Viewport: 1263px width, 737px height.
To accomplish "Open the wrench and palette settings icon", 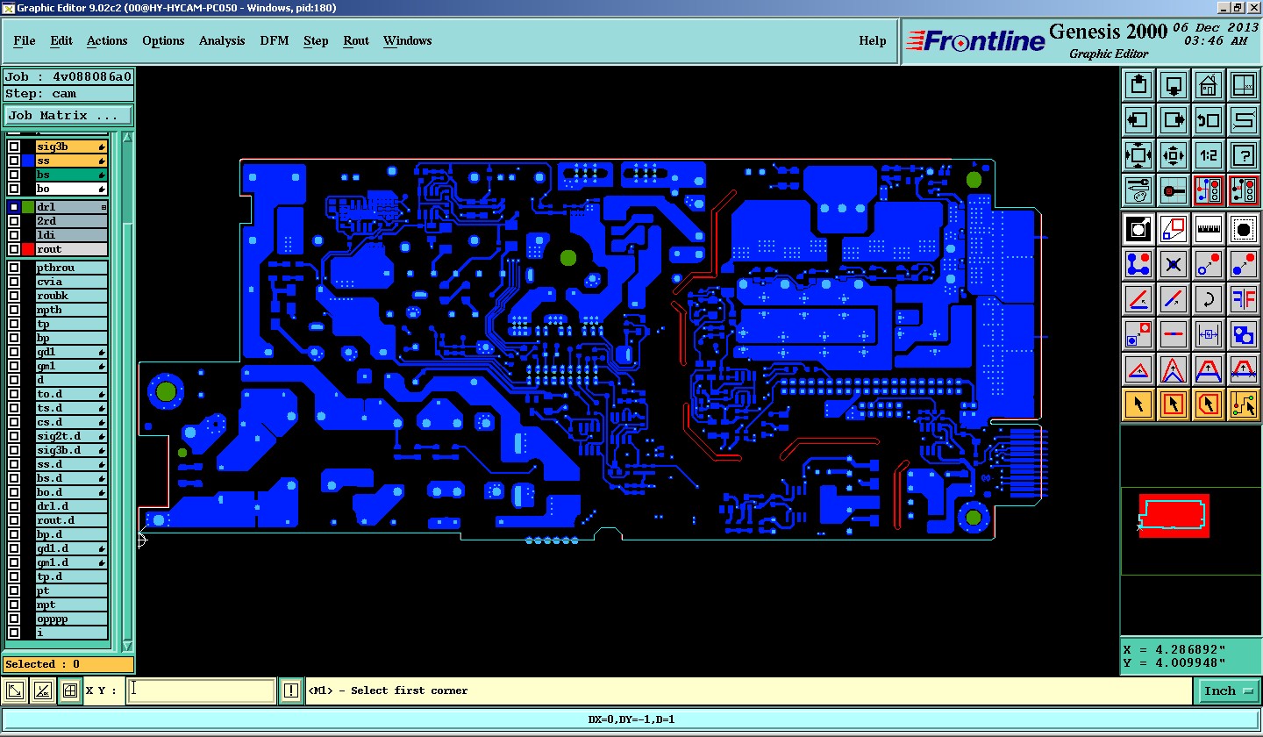I will pyautogui.click(x=1138, y=190).
